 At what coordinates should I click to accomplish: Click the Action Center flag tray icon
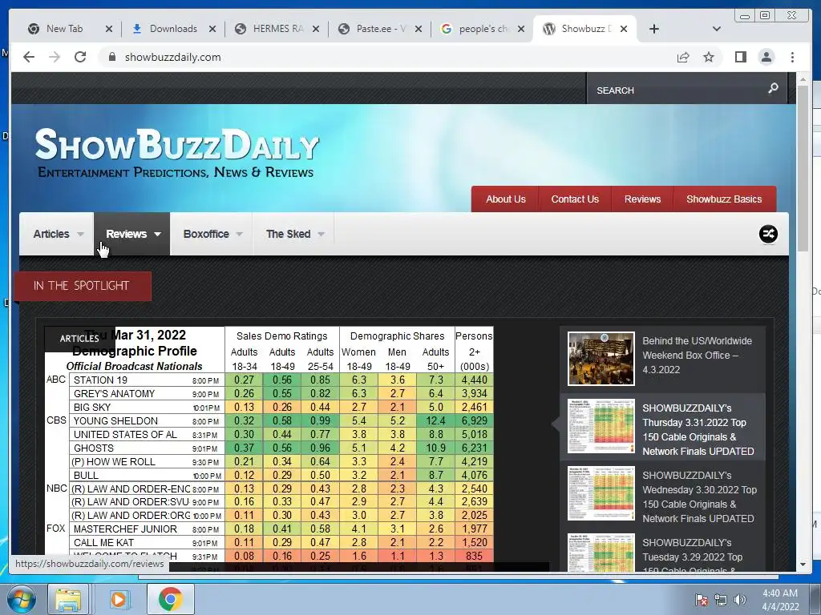702,600
